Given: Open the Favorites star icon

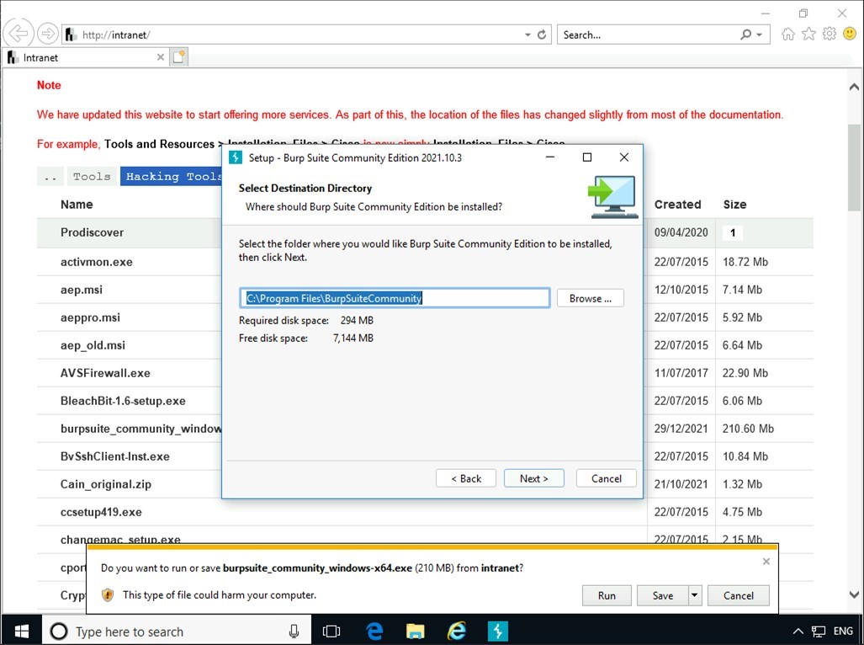Looking at the screenshot, I should [x=808, y=35].
